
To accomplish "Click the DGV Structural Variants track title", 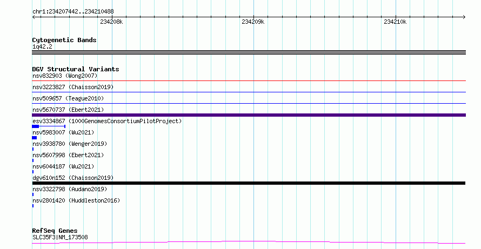I will (x=76, y=69).
